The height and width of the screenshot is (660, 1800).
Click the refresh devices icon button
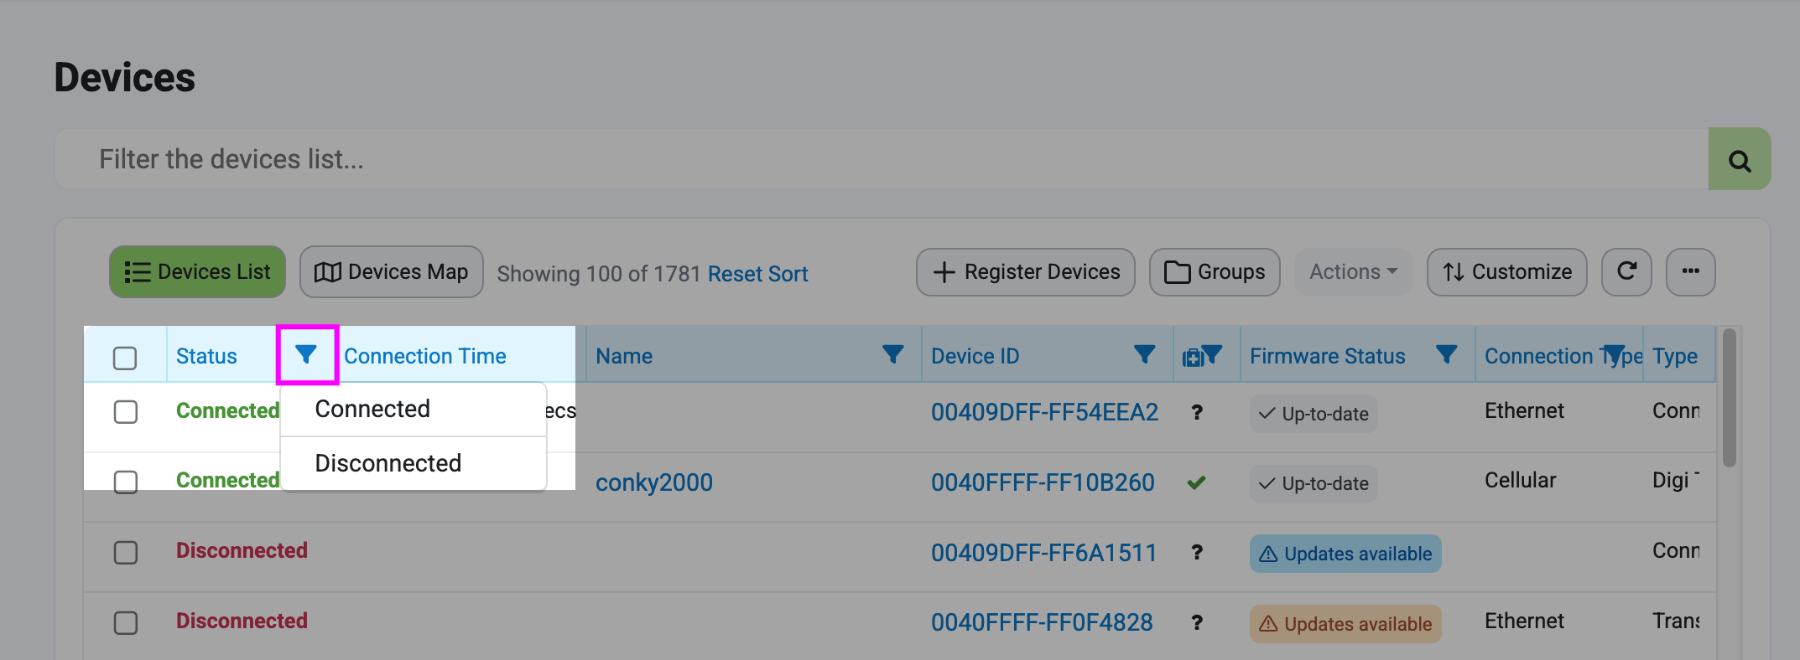[x=1626, y=272]
